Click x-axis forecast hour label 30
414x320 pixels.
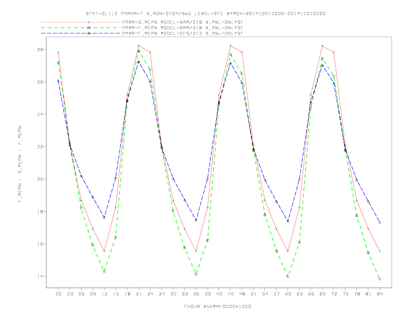[173, 294]
